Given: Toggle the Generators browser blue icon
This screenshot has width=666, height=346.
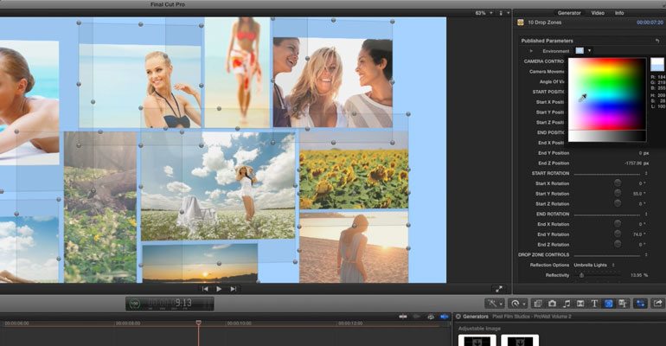Looking at the screenshot, I should (608, 303).
